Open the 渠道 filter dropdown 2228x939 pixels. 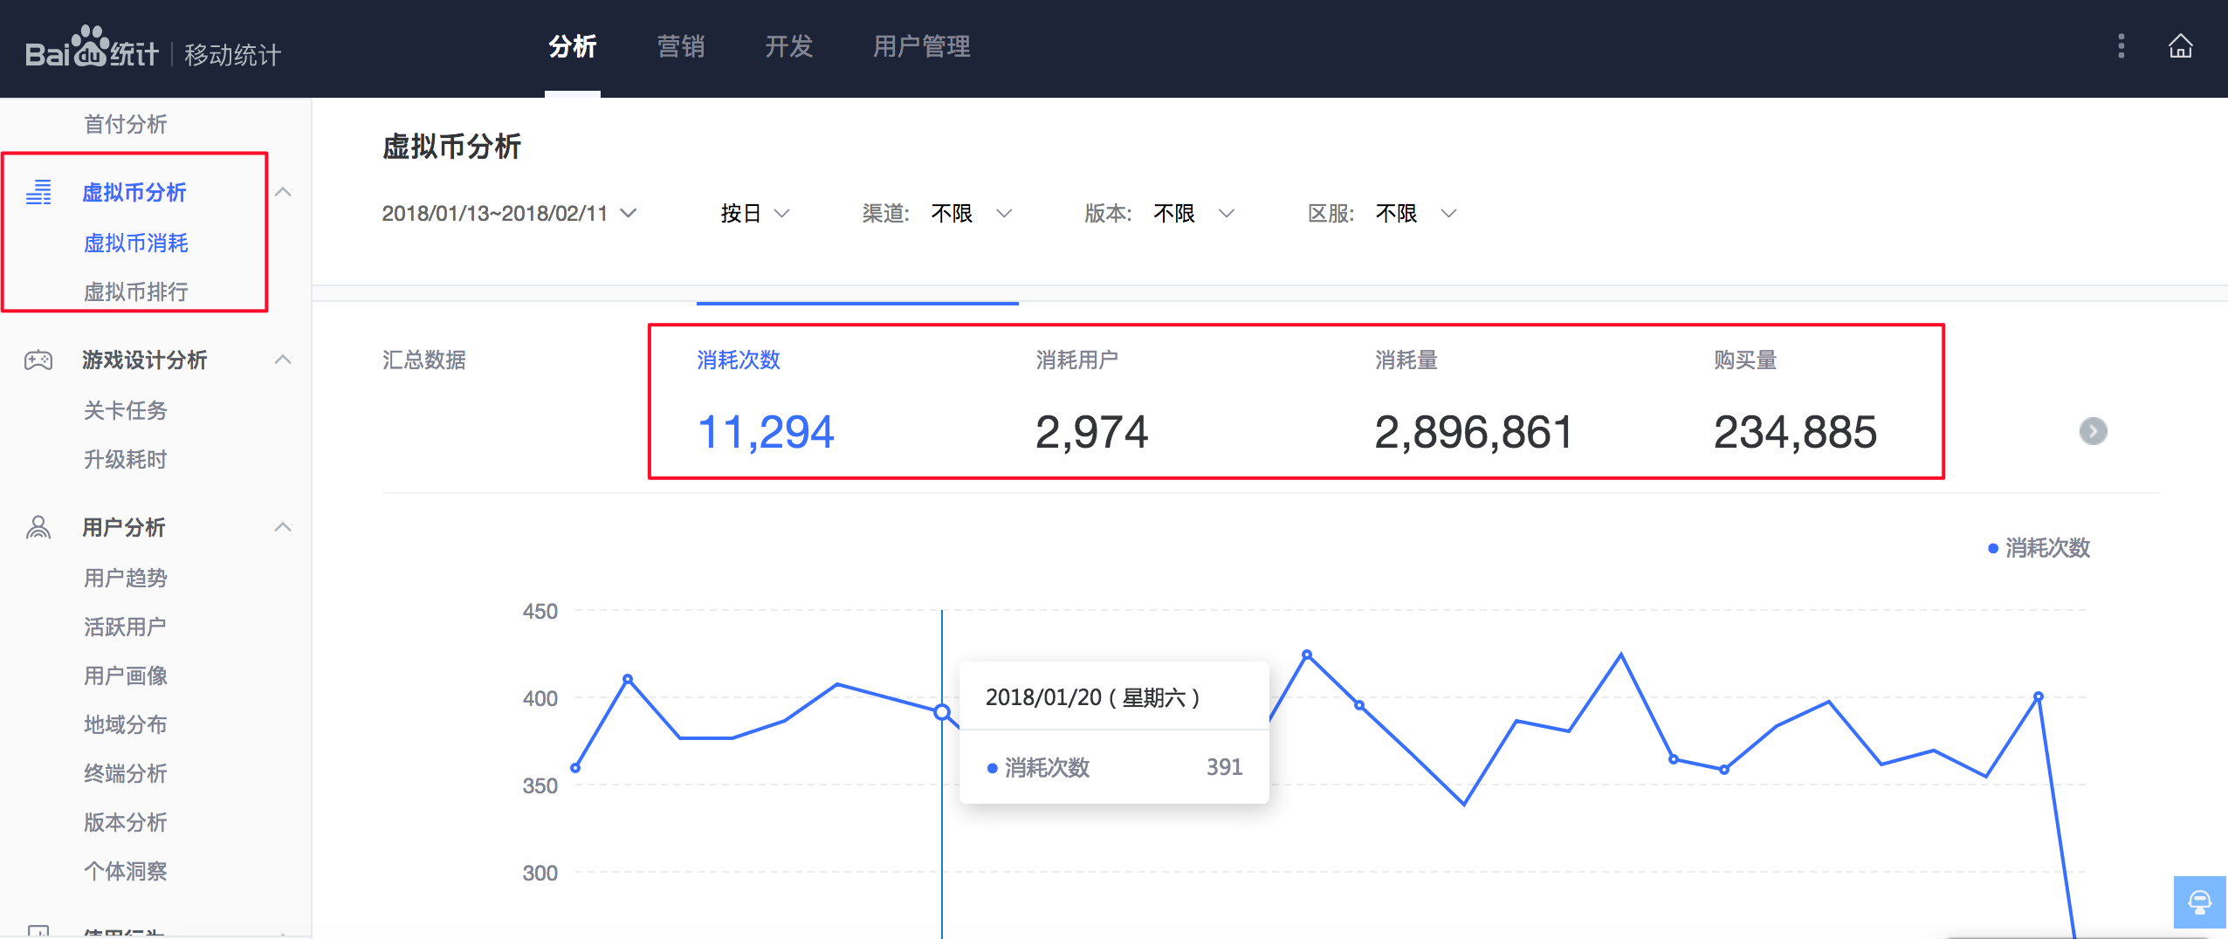point(969,214)
